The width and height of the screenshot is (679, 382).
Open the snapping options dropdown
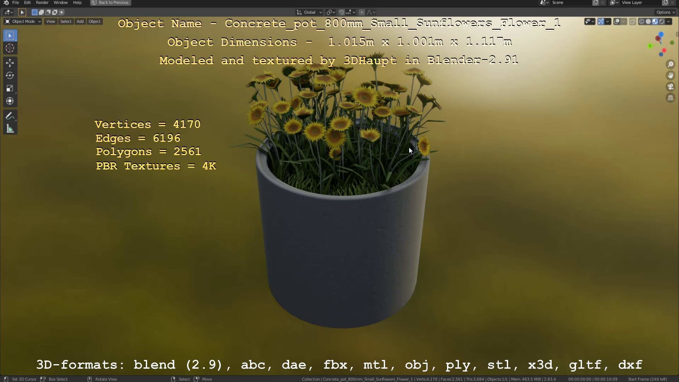pyautogui.click(x=351, y=12)
